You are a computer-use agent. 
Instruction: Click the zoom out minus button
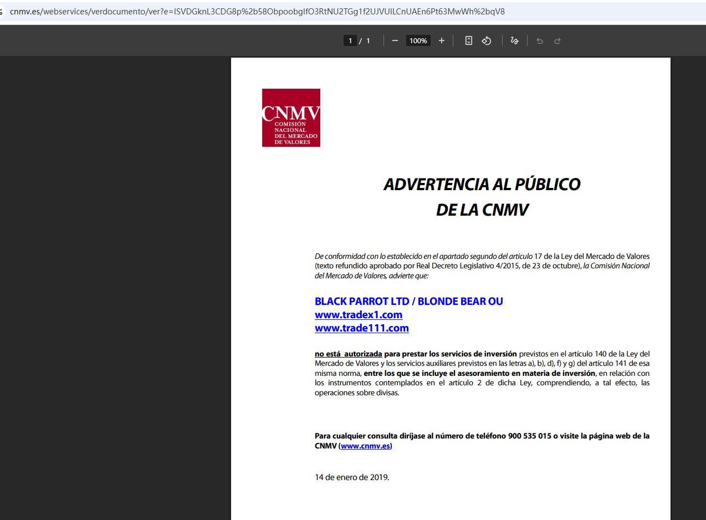pos(395,40)
